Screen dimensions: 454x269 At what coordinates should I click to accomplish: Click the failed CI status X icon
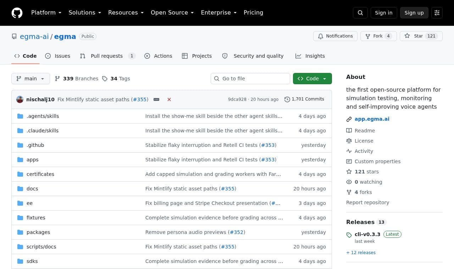pyautogui.click(x=169, y=99)
